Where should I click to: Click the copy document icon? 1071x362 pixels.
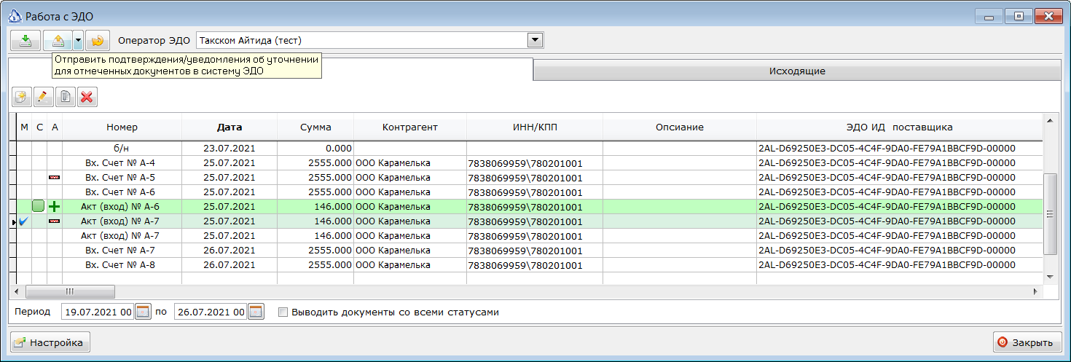point(66,96)
